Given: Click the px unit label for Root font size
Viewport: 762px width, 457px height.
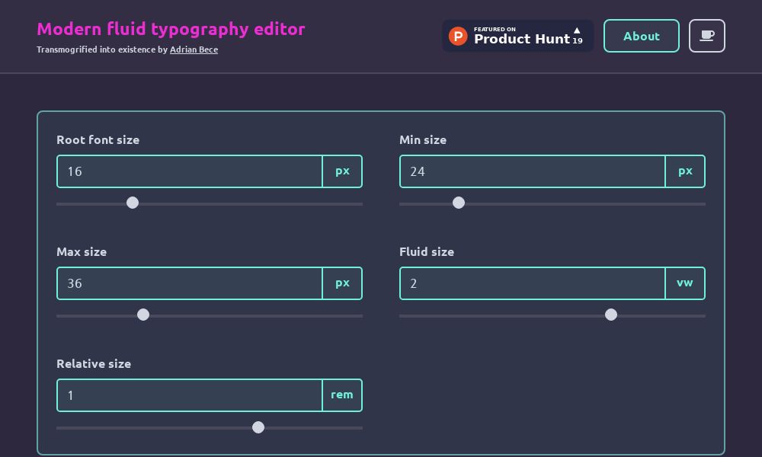Looking at the screenshot, I should point(342,171).
